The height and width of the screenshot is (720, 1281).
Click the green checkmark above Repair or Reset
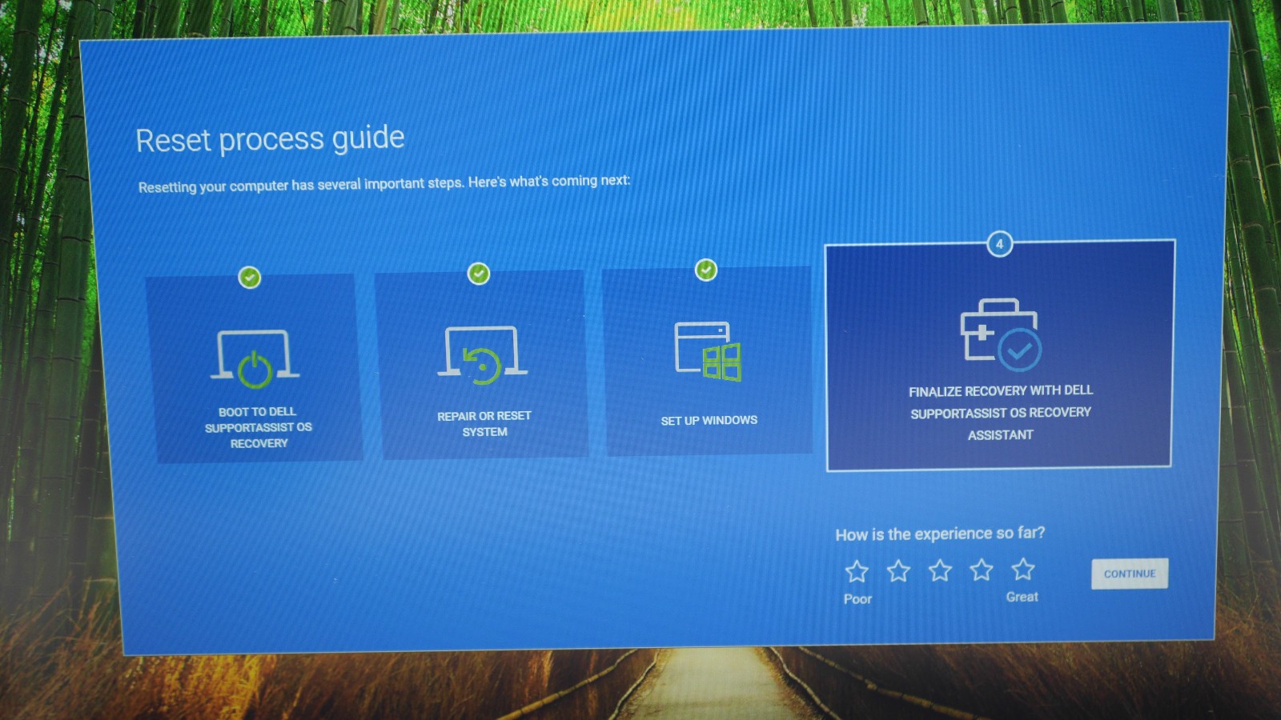[479, 274]
